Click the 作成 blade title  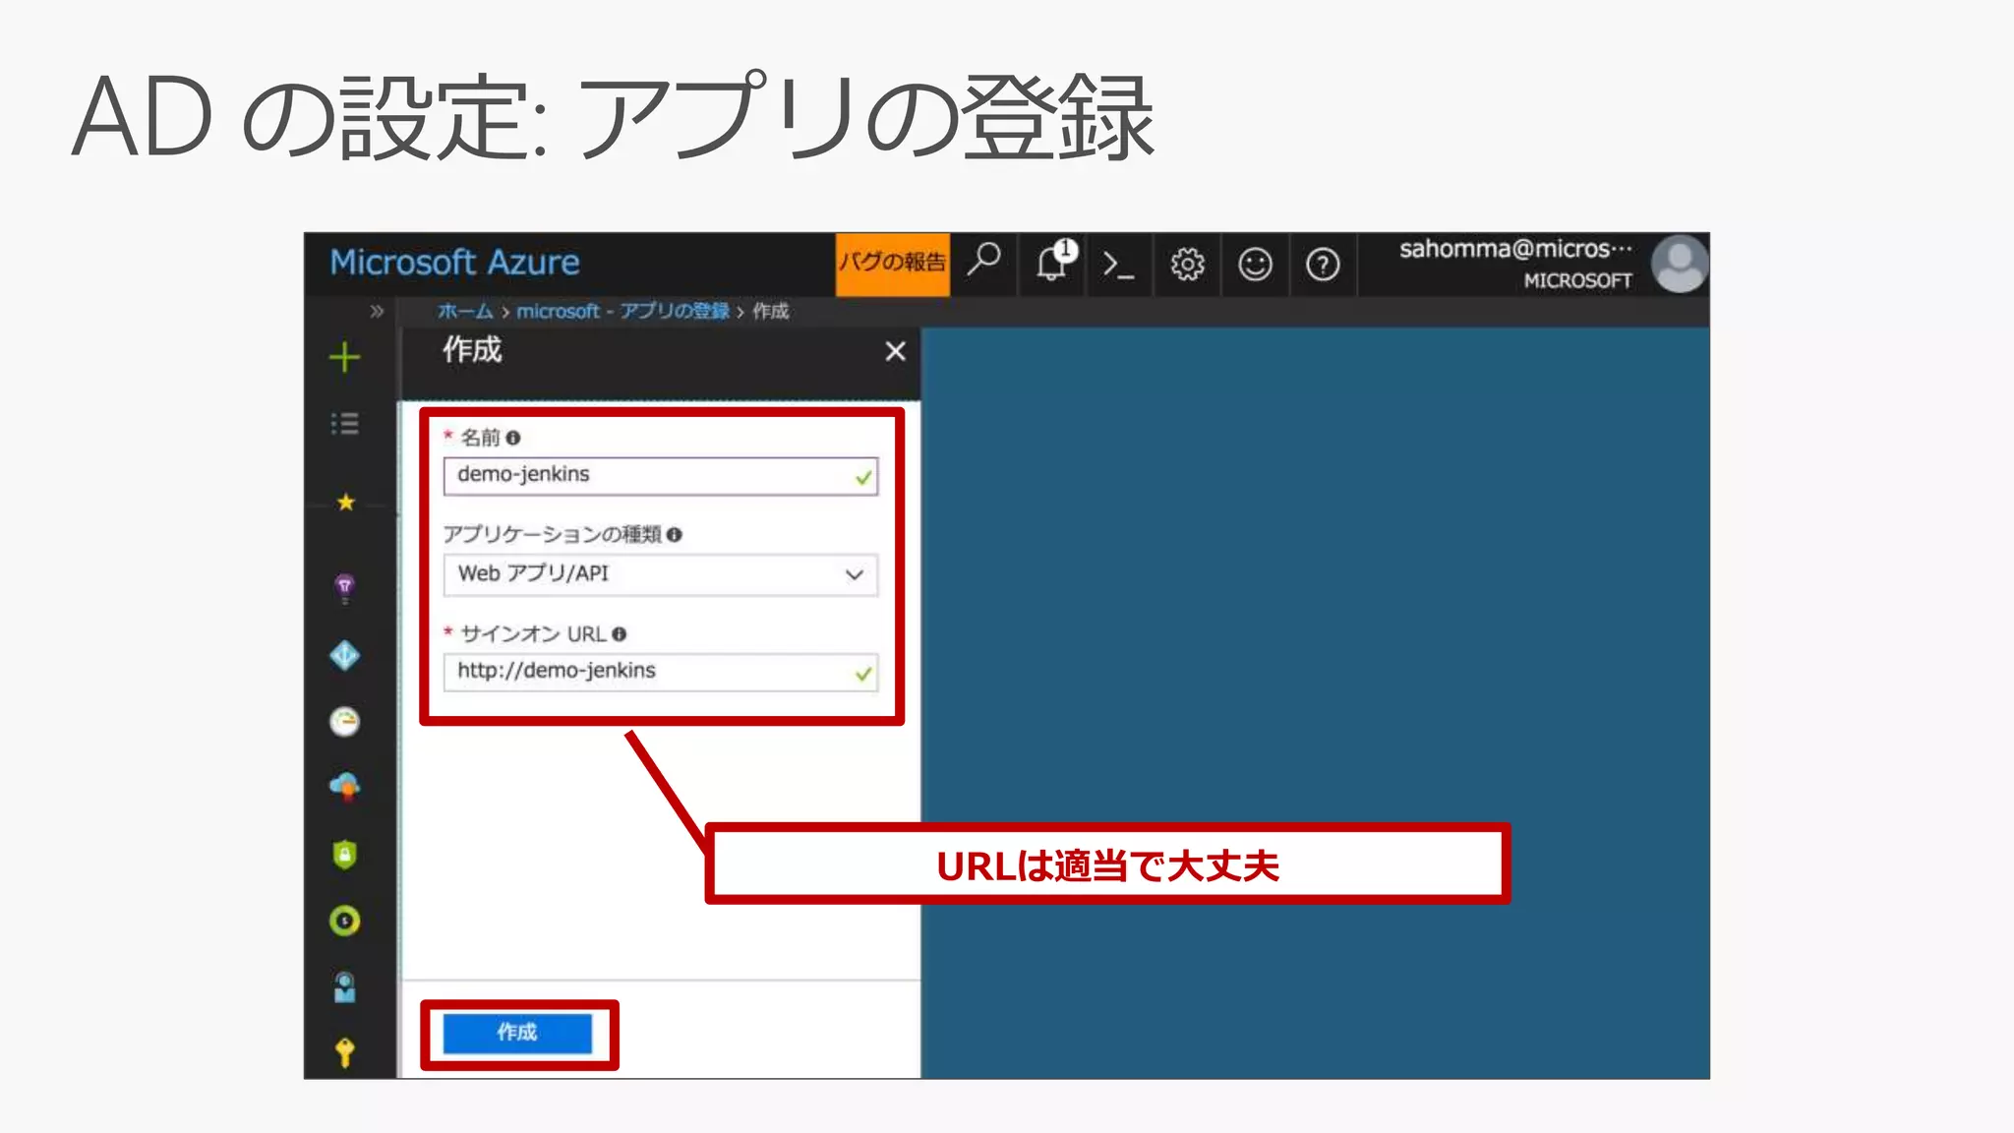coord(472,350)
